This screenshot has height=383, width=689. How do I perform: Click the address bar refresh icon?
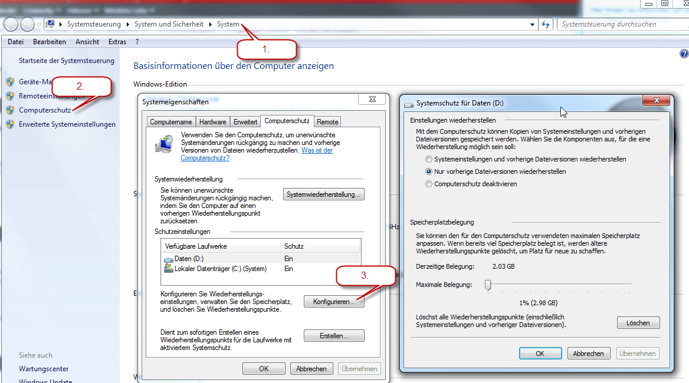pos(546,25)
